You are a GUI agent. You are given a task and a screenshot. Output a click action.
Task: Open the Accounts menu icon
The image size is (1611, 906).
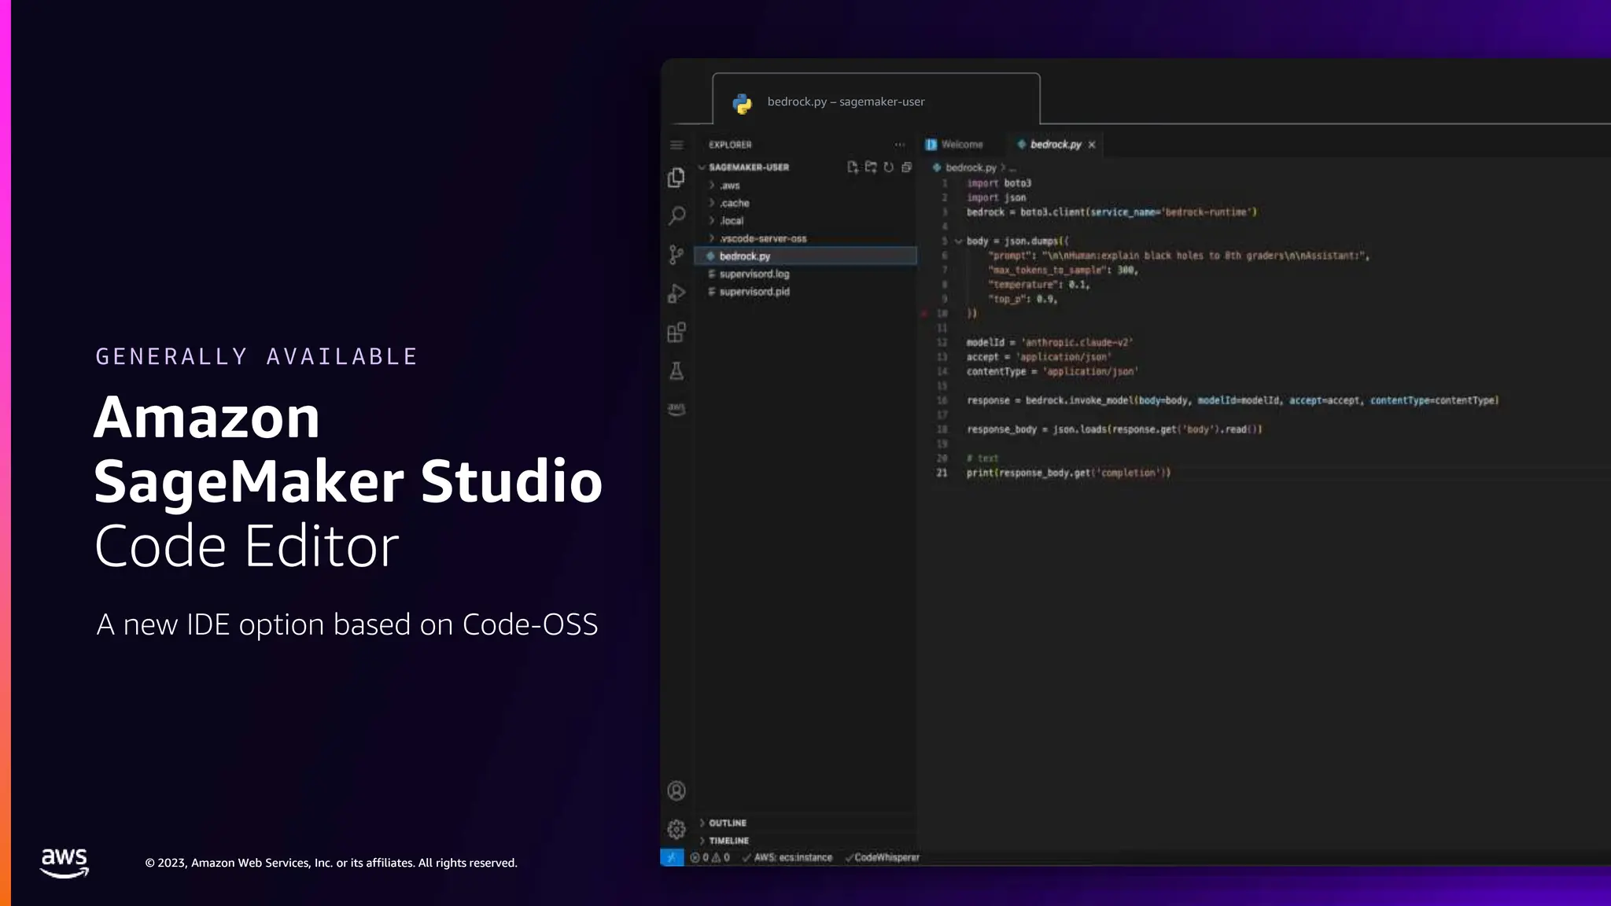[676, 790]
